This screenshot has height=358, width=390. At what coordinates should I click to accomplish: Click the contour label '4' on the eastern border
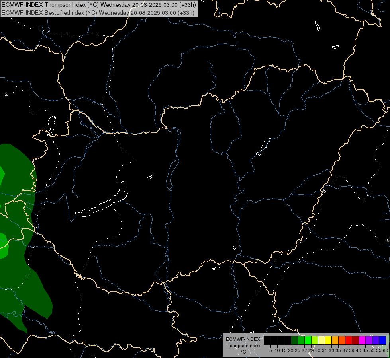(x=324, y=191)
